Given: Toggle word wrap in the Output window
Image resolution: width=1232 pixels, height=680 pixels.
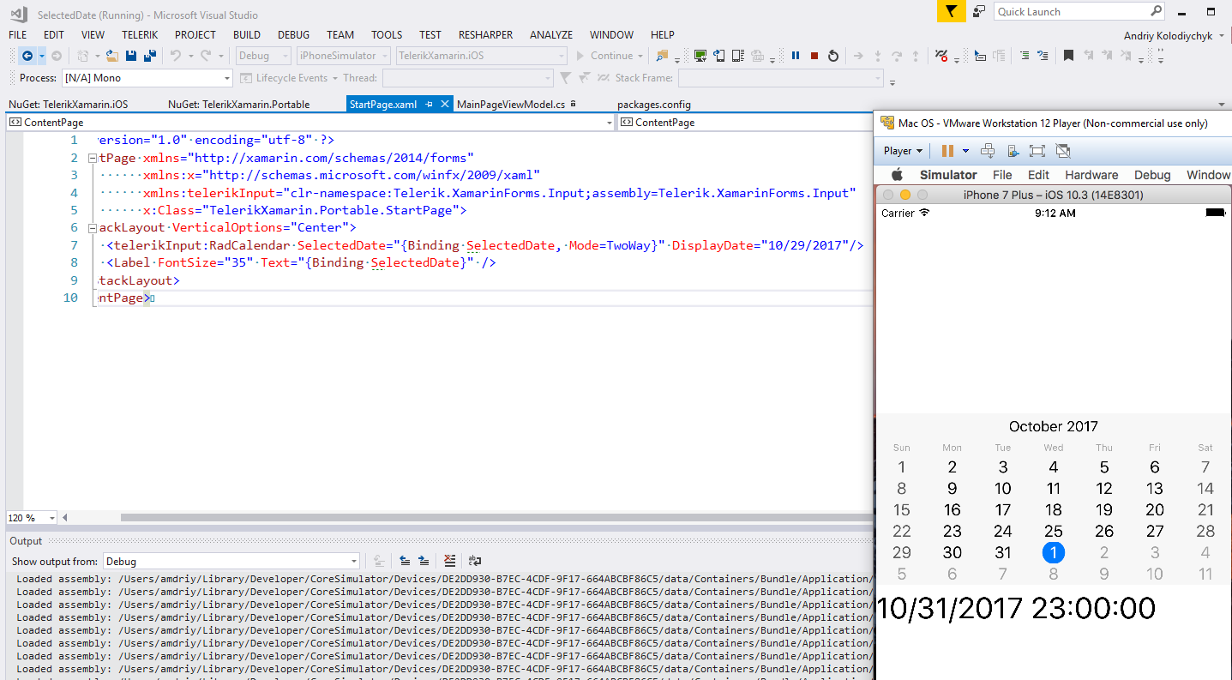Looking at the screenshot, I should pos(474,561).
